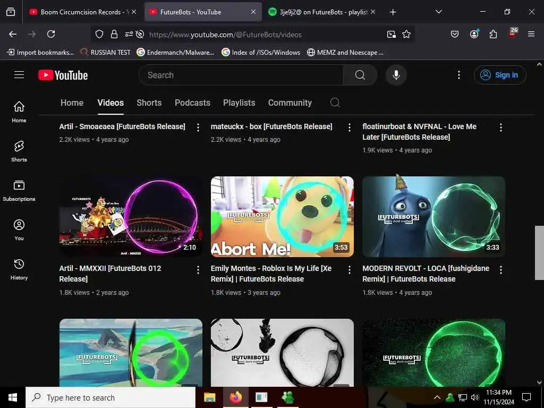The image size is (544, 408).
Task: Switch to the Shorts channel tab
Action: [x=149, y=103]
